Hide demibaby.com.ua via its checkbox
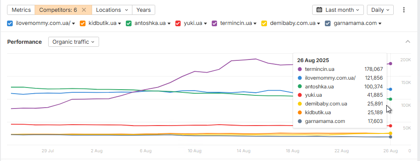Screen dimensions: 420x161 click(264, 23)
